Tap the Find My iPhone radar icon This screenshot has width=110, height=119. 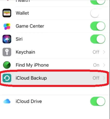coord(7,65)
